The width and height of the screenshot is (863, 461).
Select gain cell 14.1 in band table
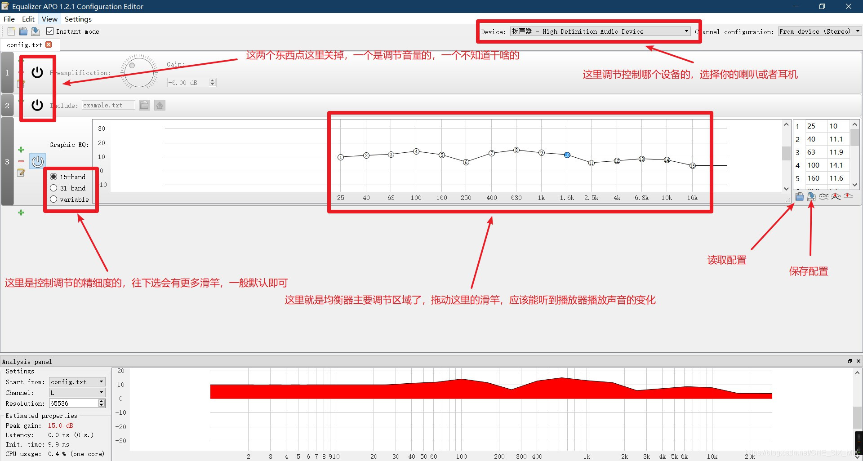click(x=838, y=165)
